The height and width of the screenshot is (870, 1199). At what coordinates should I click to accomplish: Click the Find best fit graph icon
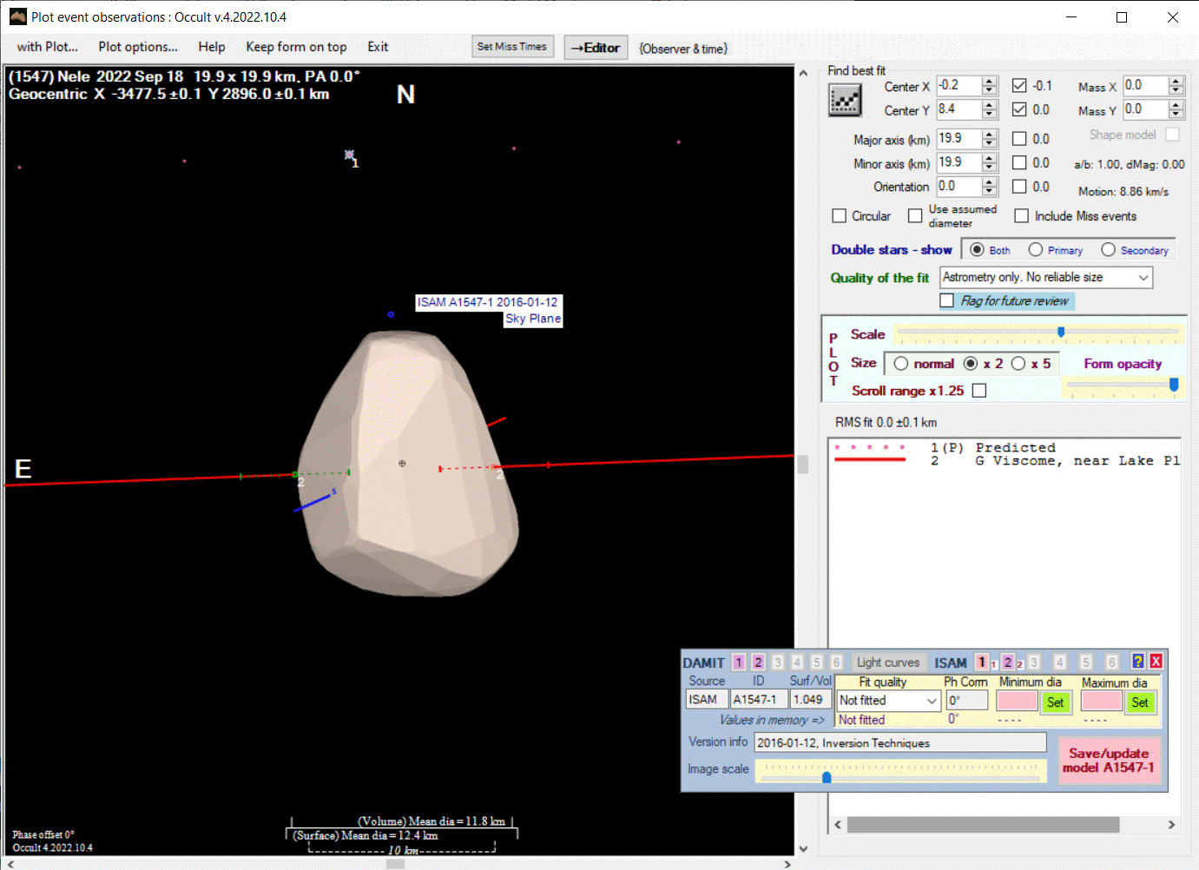pyautogui.click(x=845, y=102)
